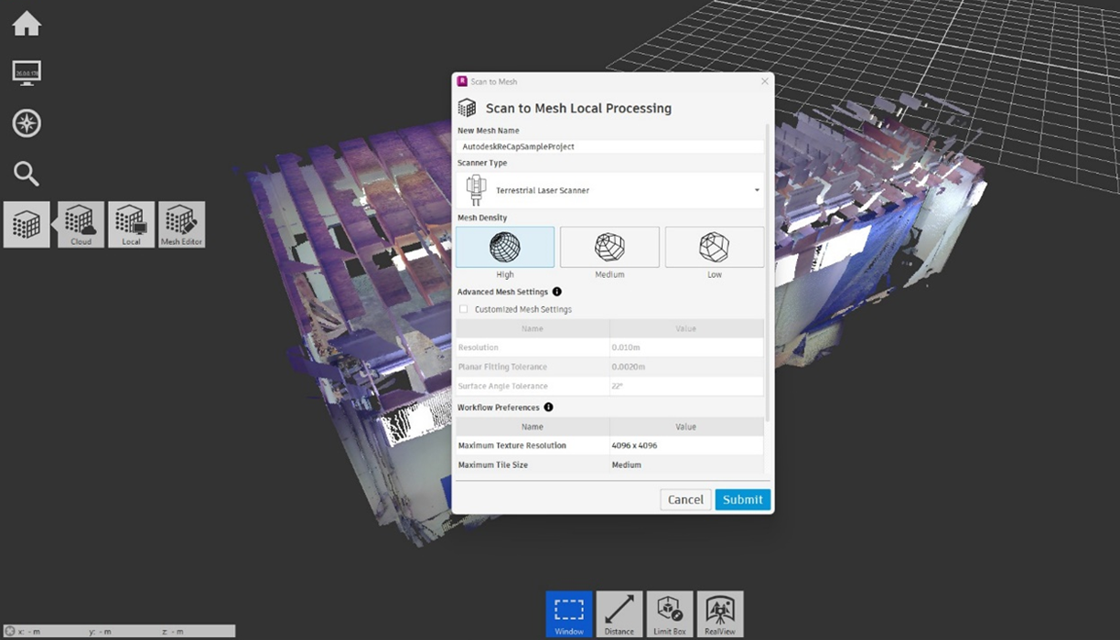Open the Mesh Editor tool
Image resolution: width=1120 pixels, height=640 pixels.
click(181, 225)
